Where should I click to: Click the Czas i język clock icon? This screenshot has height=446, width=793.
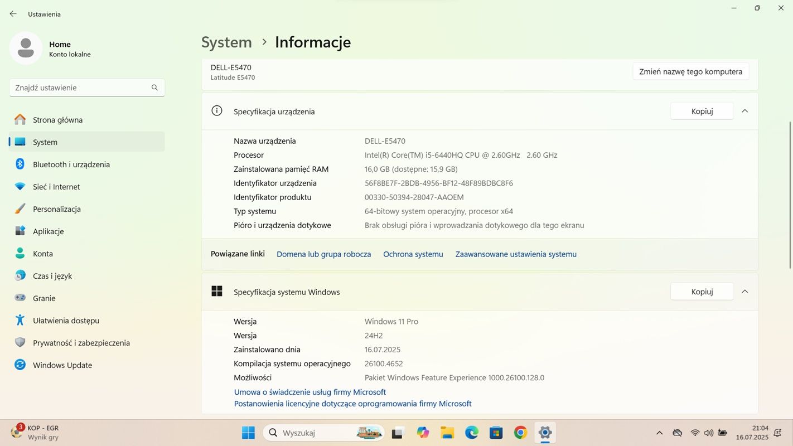[x=20, y=276]
